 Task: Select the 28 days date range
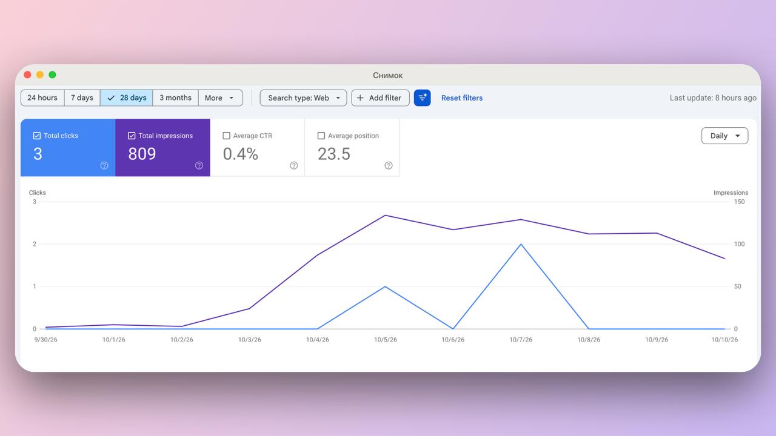point(127,97)
